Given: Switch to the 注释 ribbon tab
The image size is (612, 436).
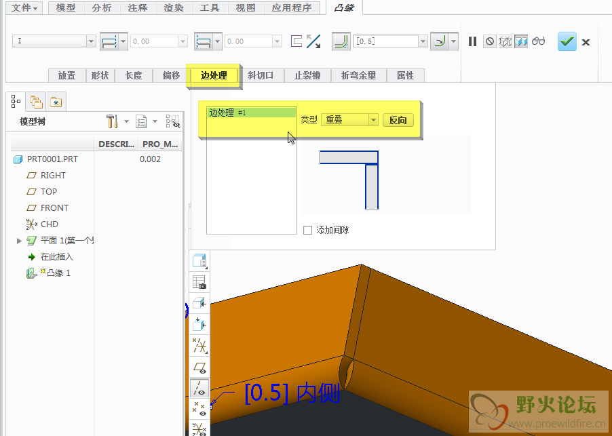Looking at the screenshot, I should 138,8.
